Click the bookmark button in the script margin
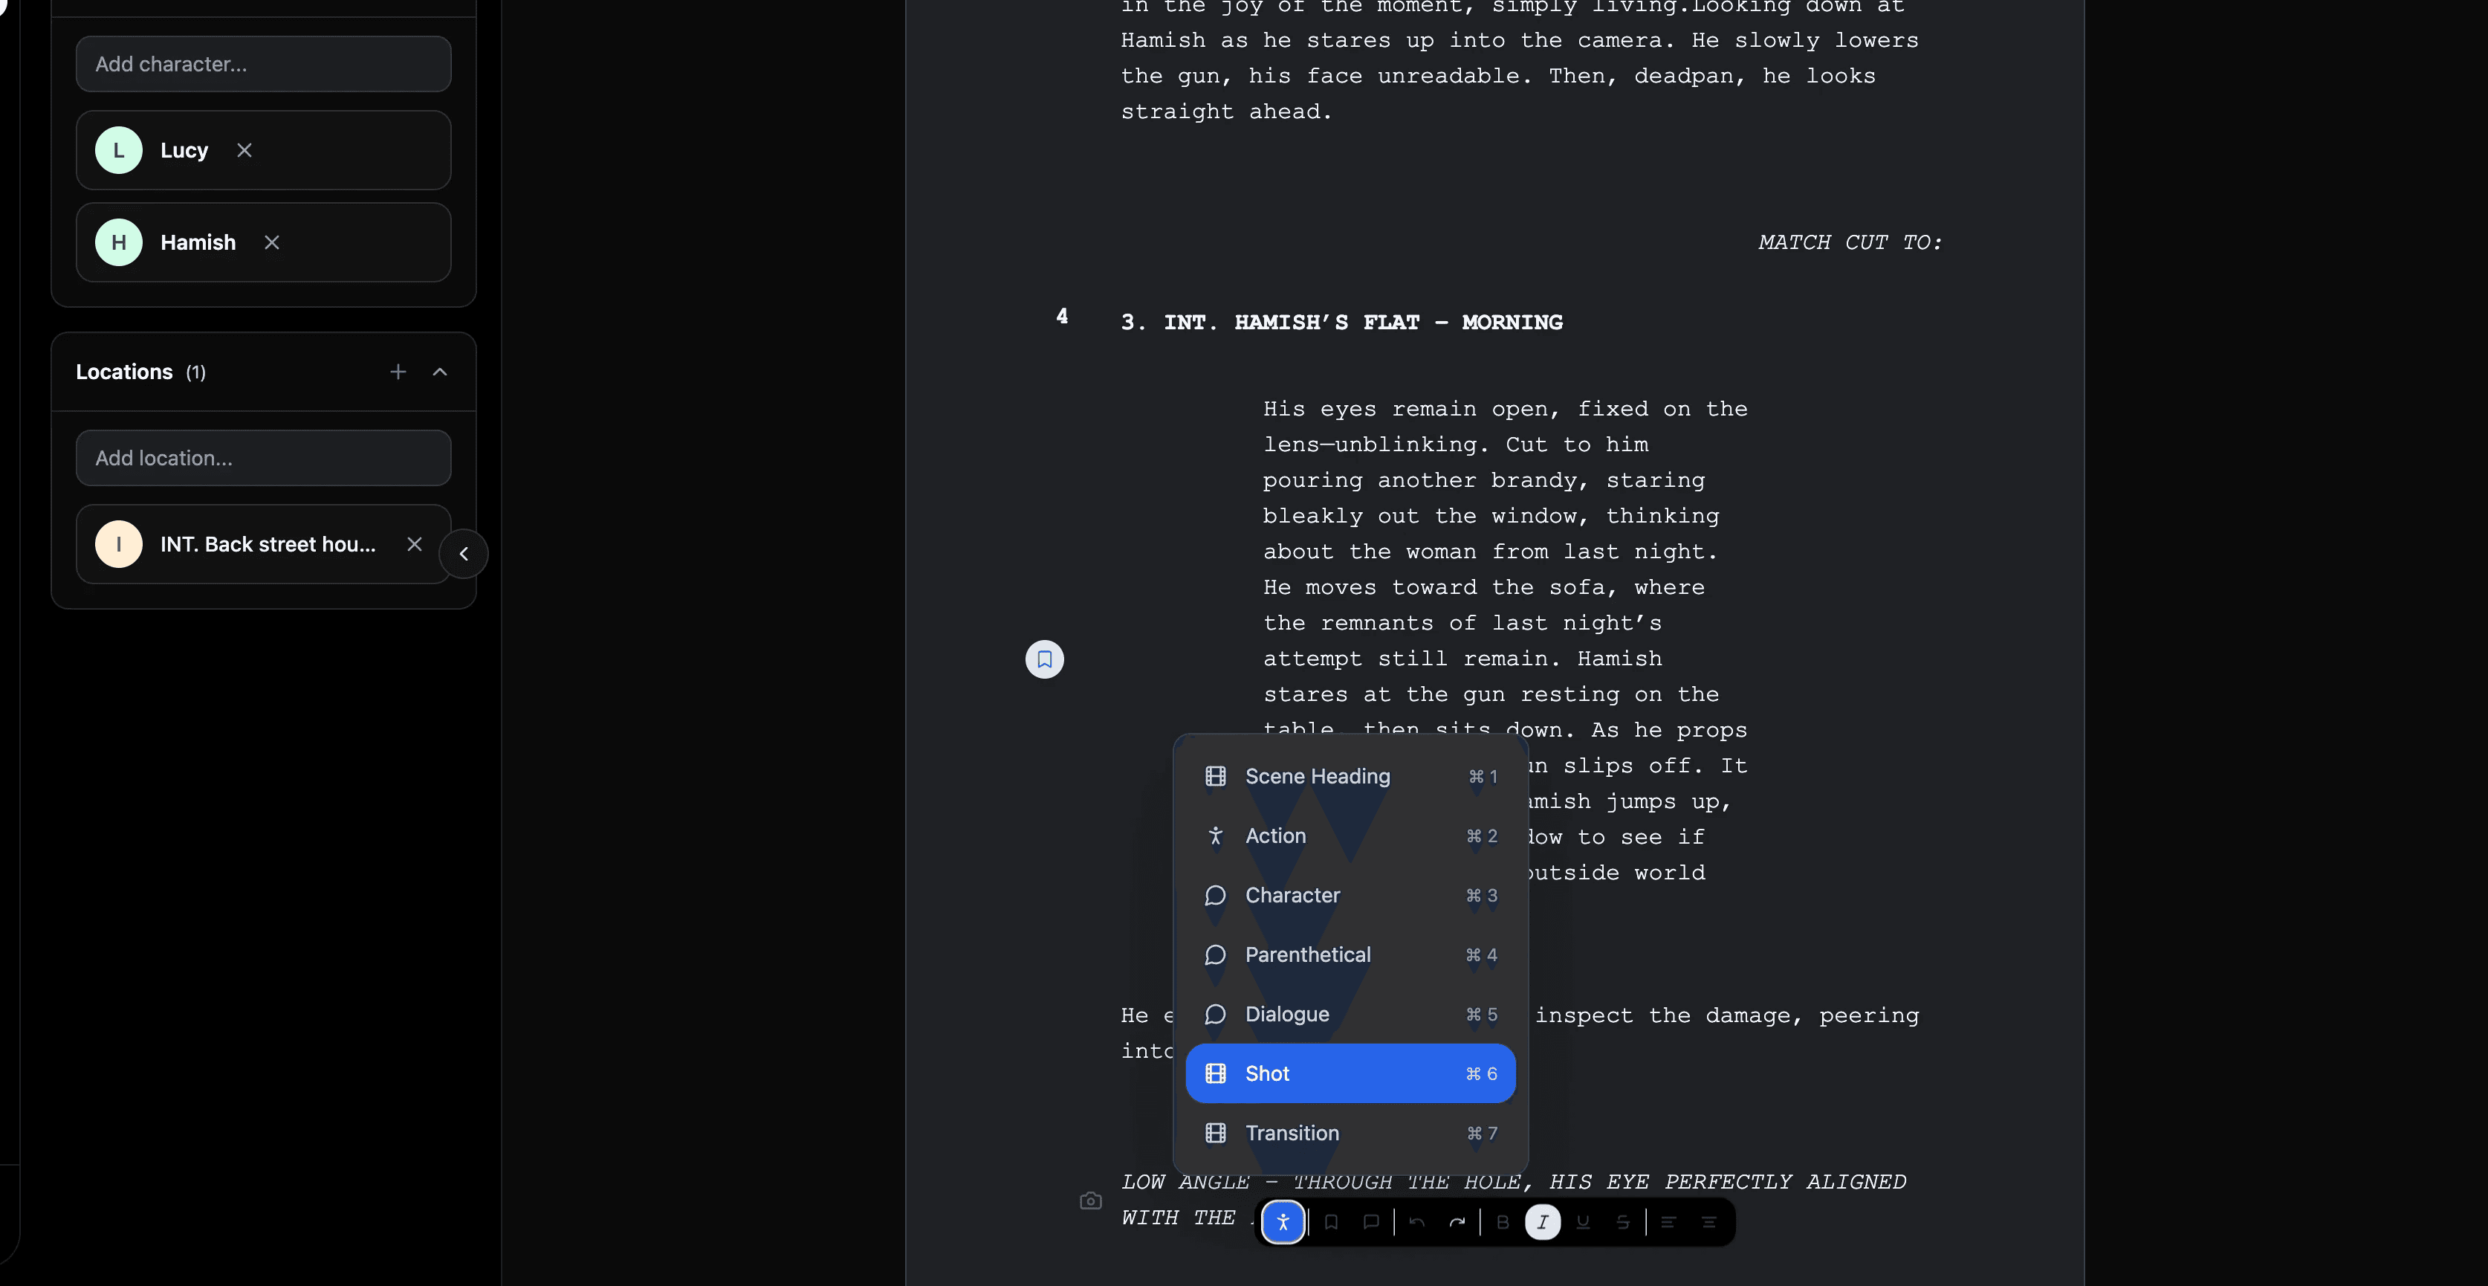The width and height of the screenshot is (2488, 1286). (x=1044, y=660)
